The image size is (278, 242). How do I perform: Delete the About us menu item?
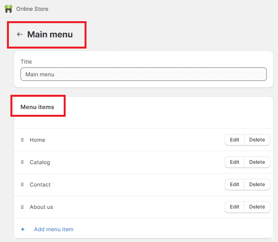click(257, 207)
